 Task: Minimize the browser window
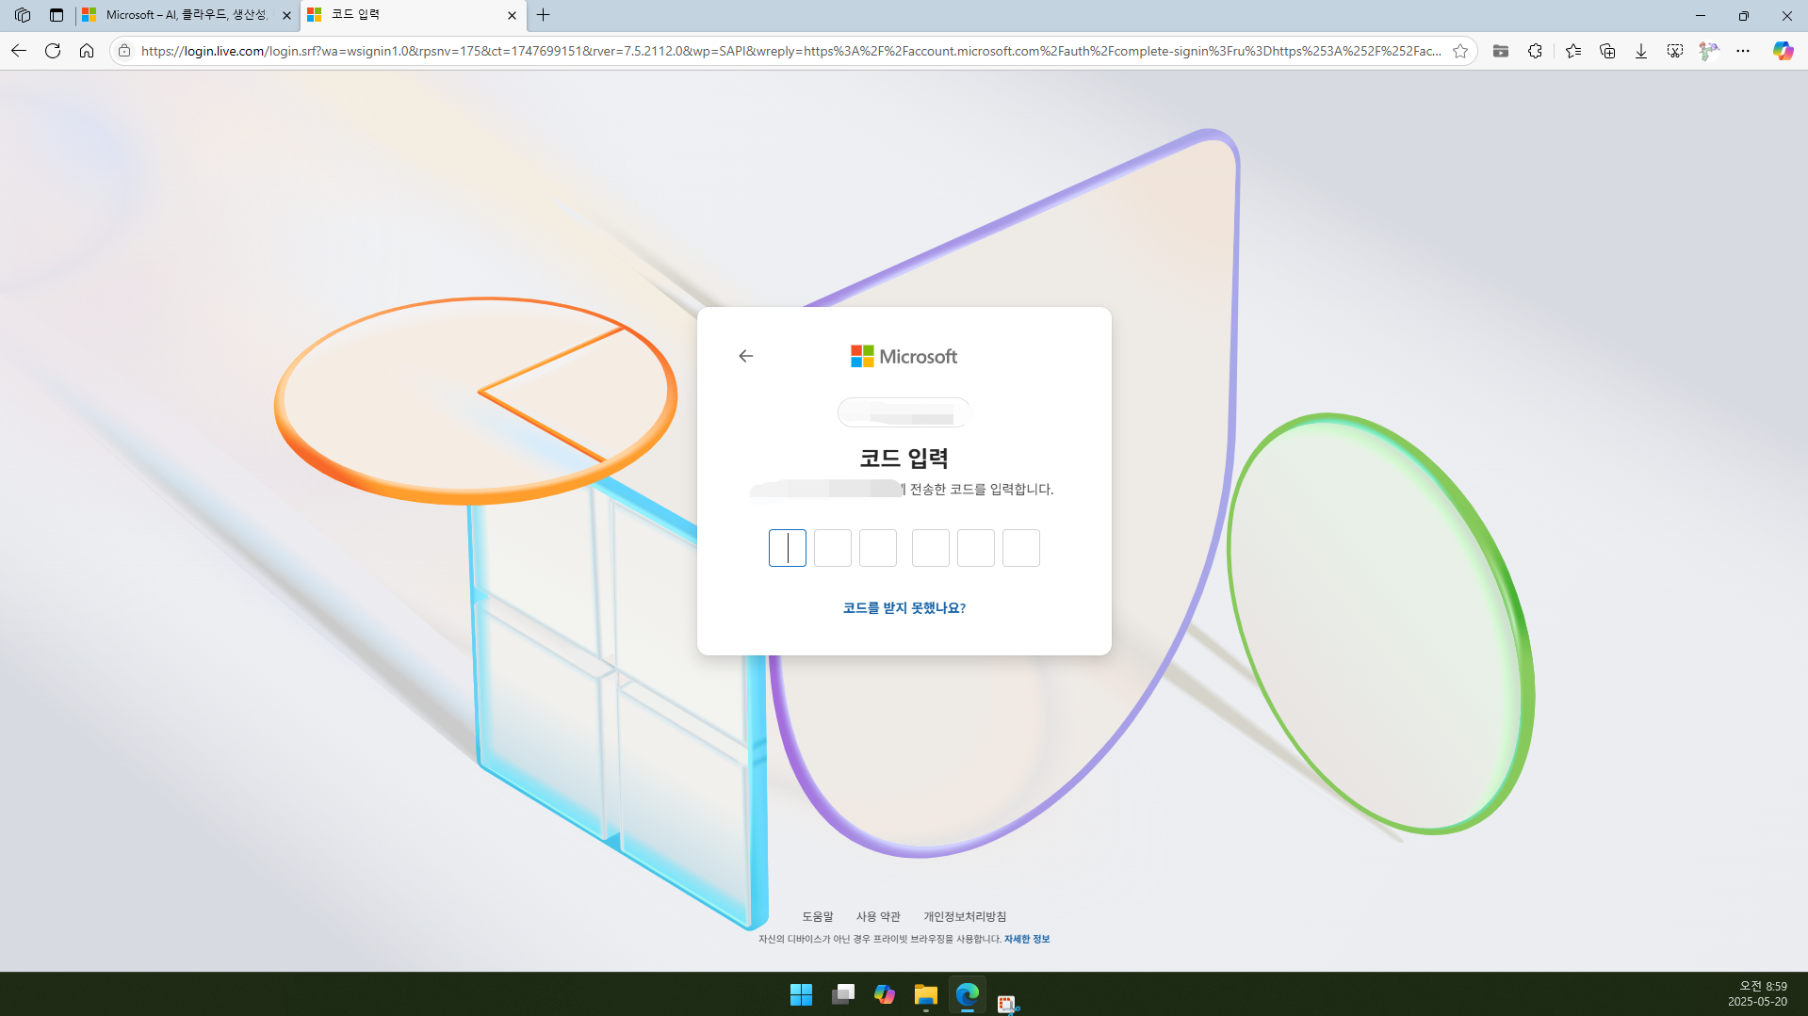point(1701,15)
